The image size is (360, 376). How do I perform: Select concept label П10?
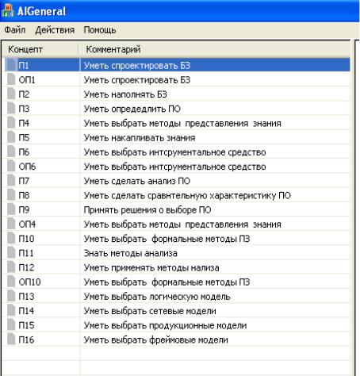(26, 239)
